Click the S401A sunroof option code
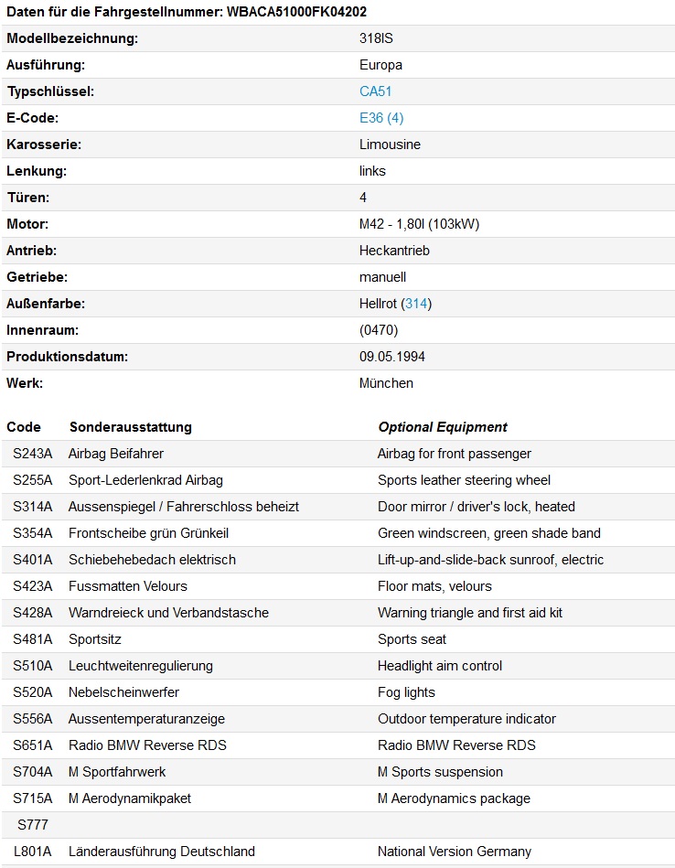Screen dimensions: 675x868 (32, 560)
